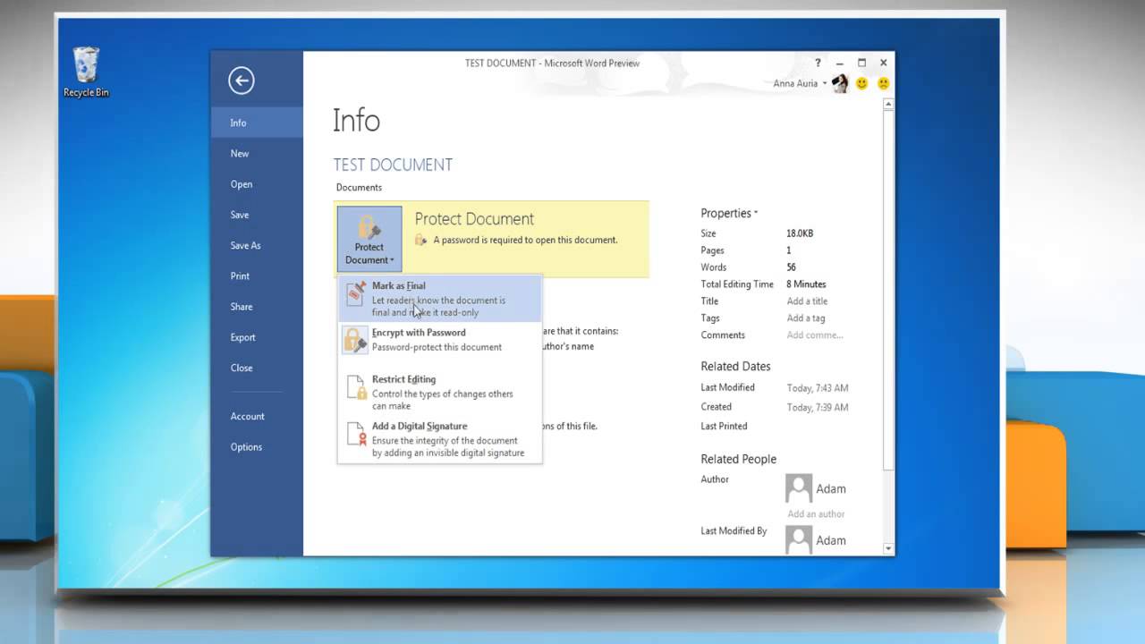Click the Author Adam avatar
Viewport: 1145px width, 644px height.
tap(799, 488)
